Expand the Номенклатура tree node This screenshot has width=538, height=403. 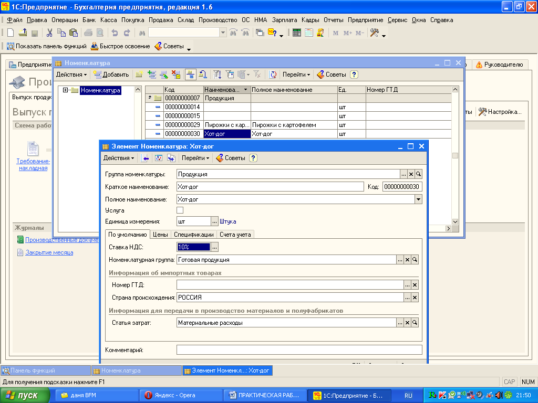65,90
